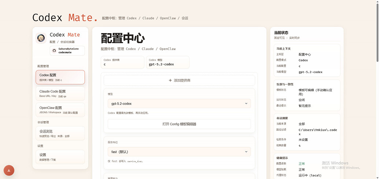Click the chevron on the model dropdown

(246, 103)
